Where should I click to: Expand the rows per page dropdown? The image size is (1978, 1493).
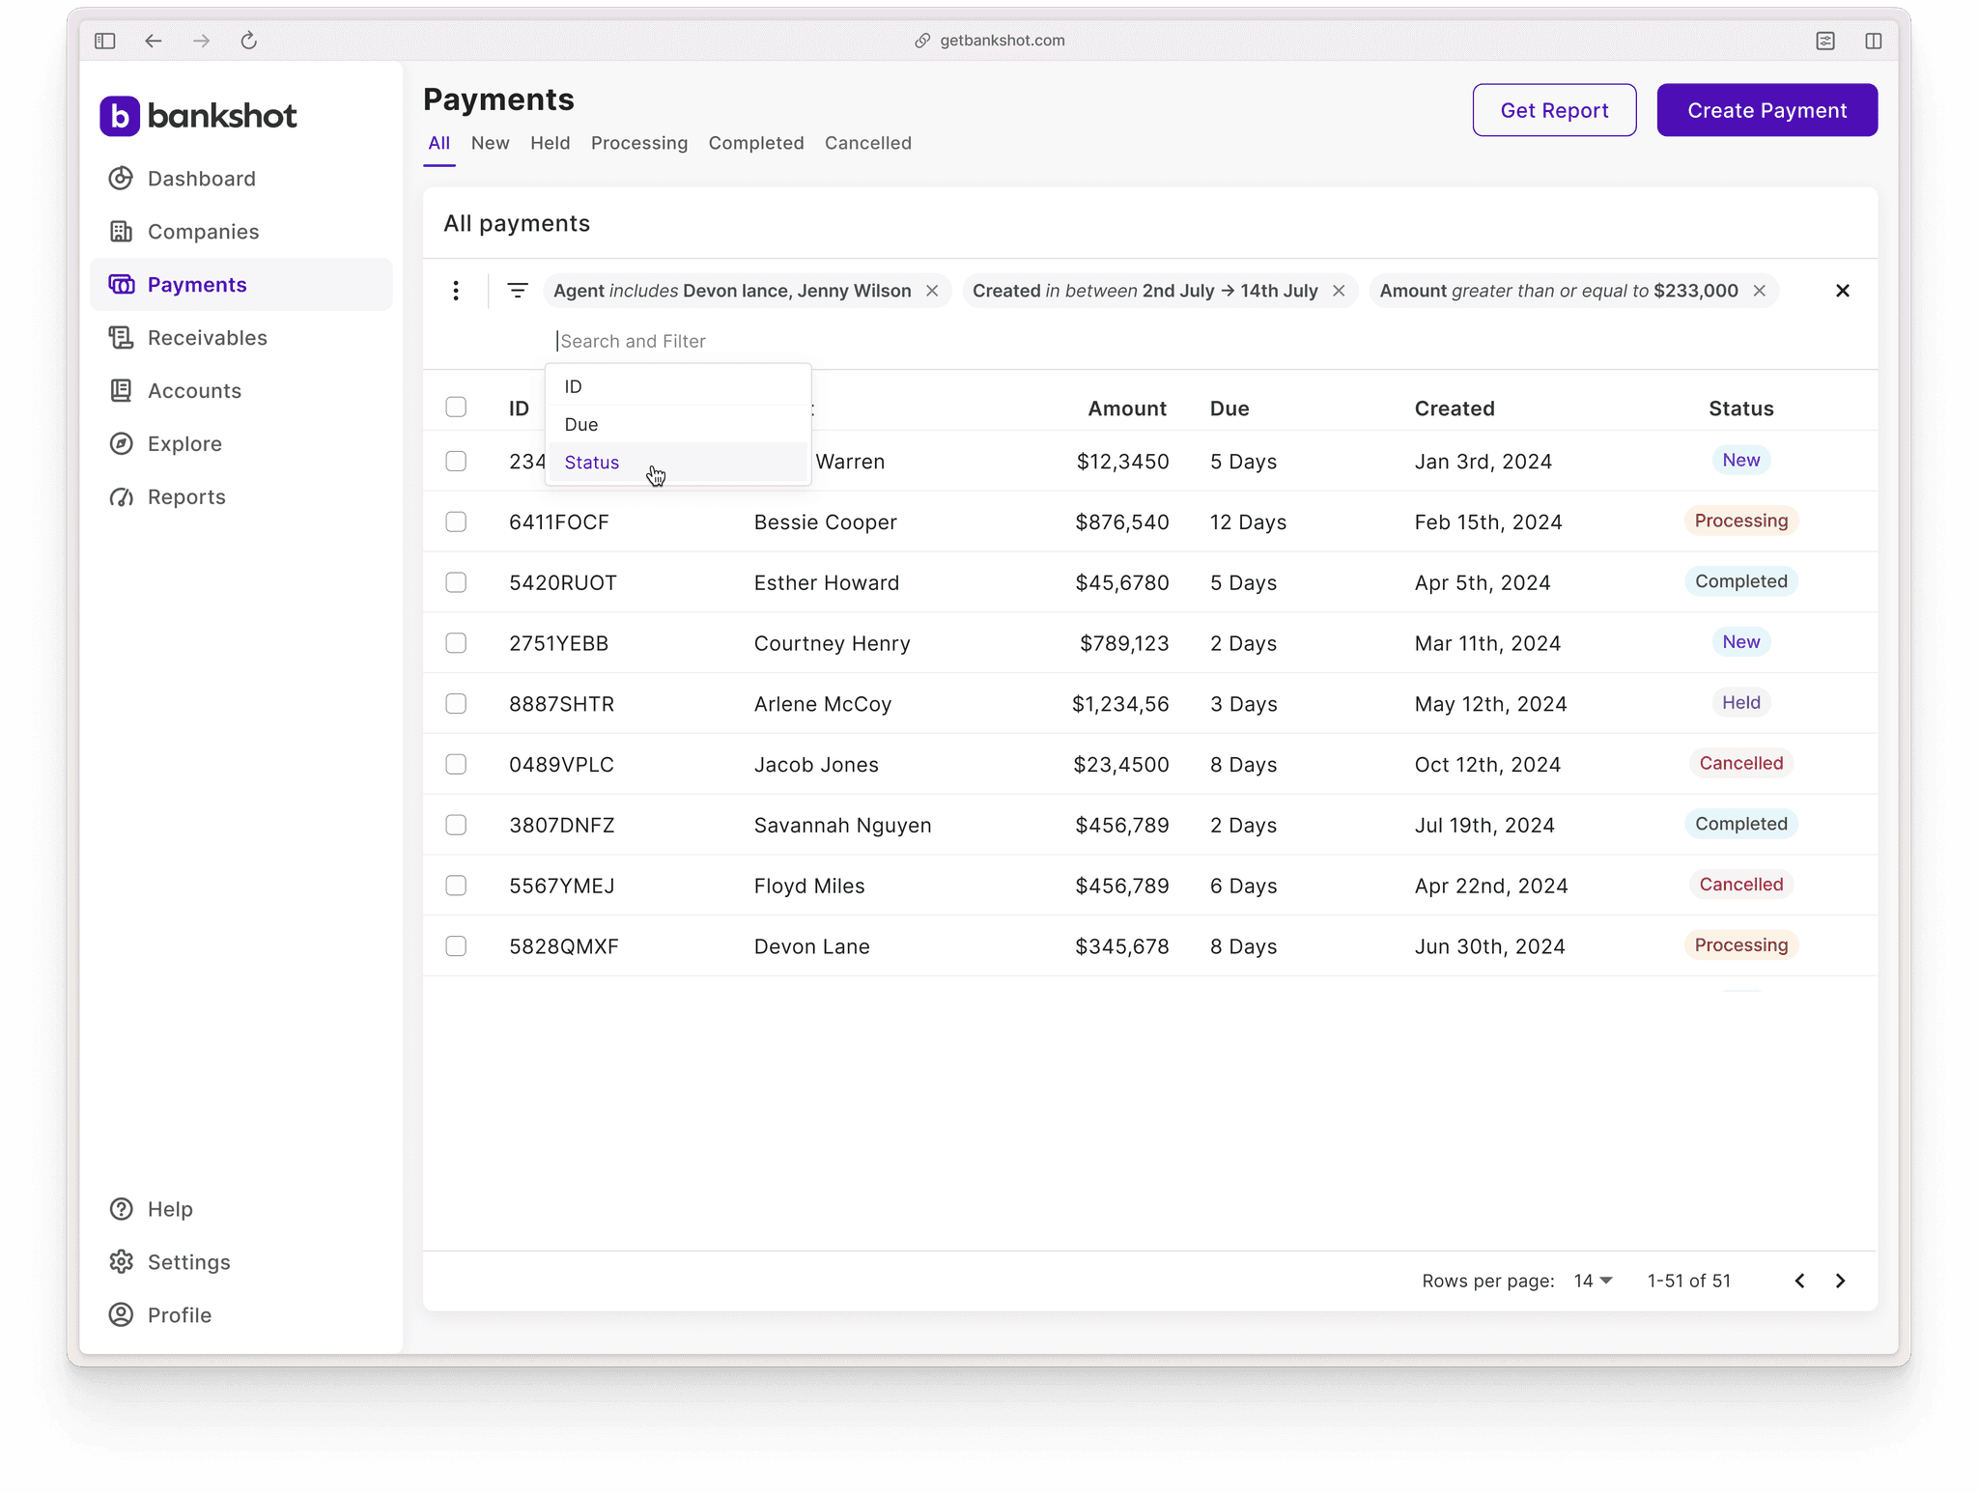(1594, 1281)
